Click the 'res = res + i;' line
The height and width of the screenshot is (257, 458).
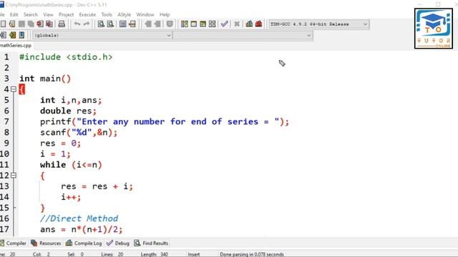click(x=97, y=186)
